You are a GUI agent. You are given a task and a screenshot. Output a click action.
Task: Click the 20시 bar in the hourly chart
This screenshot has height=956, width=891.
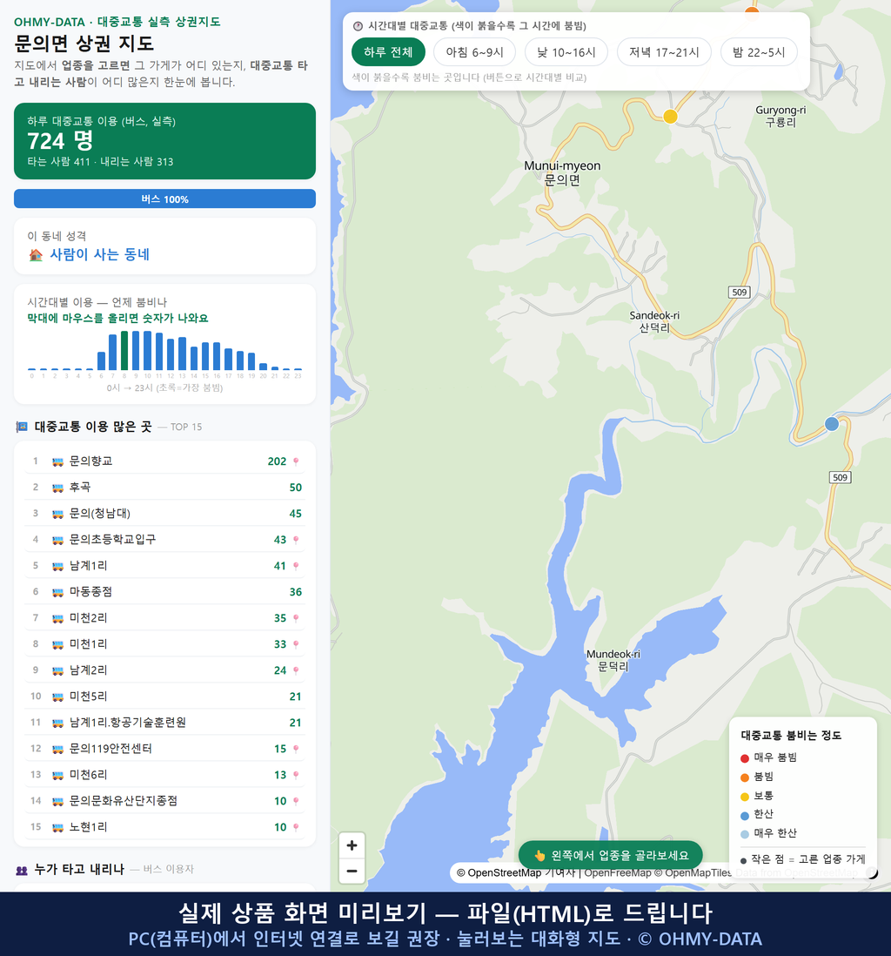(264, 367)
